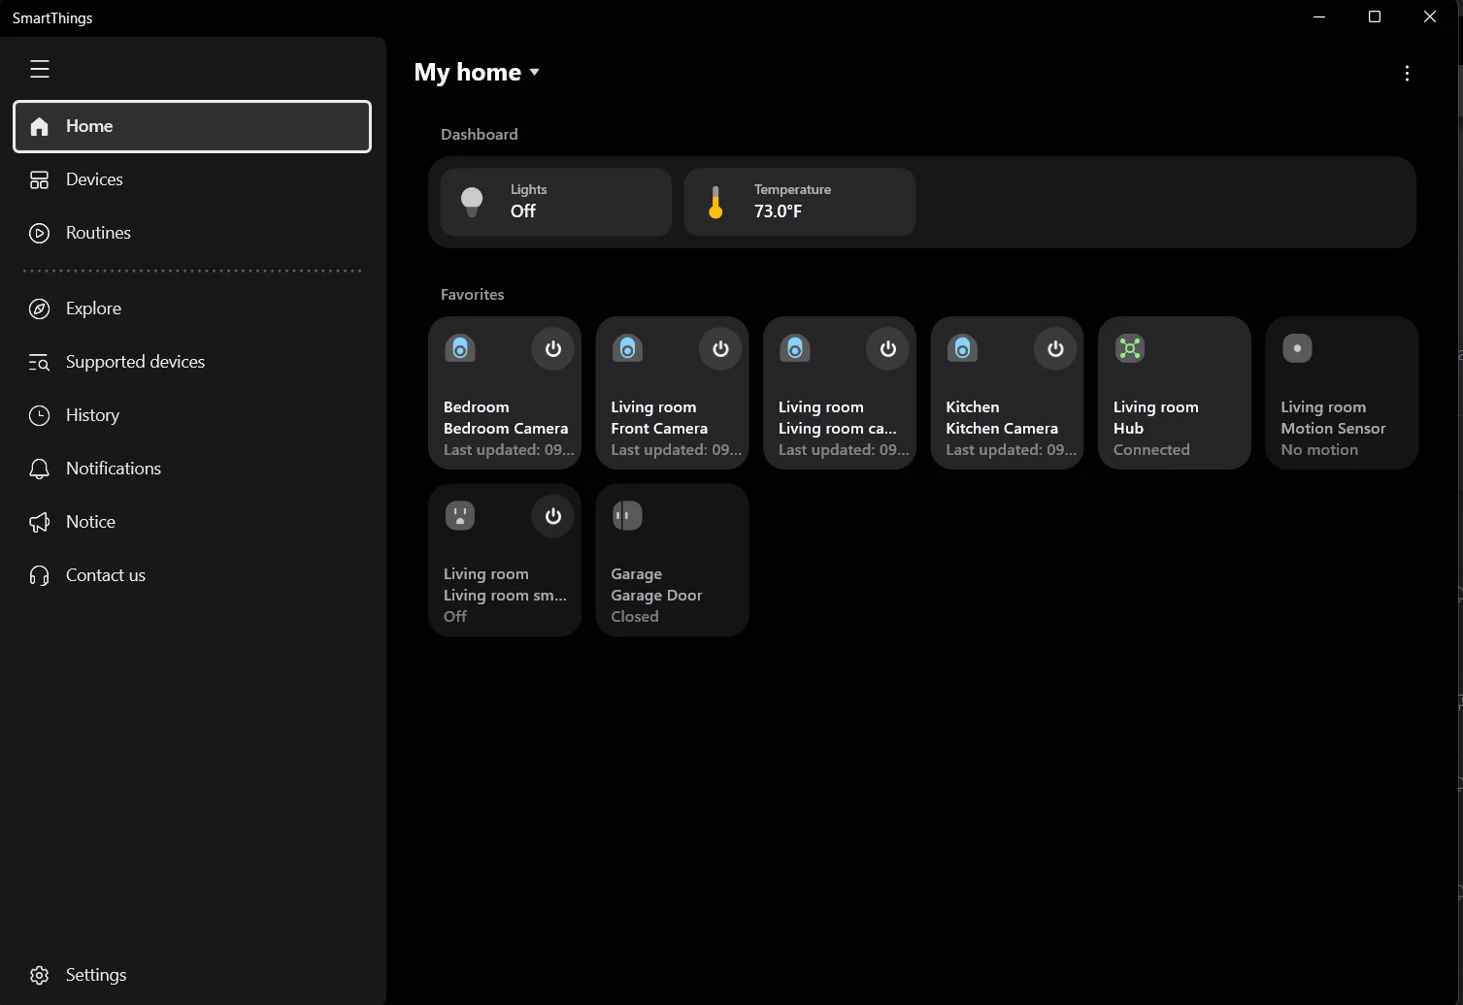1463x1005 pixels.
Task: Toggle power for the Front Camera
Action: tap(720, 349)
